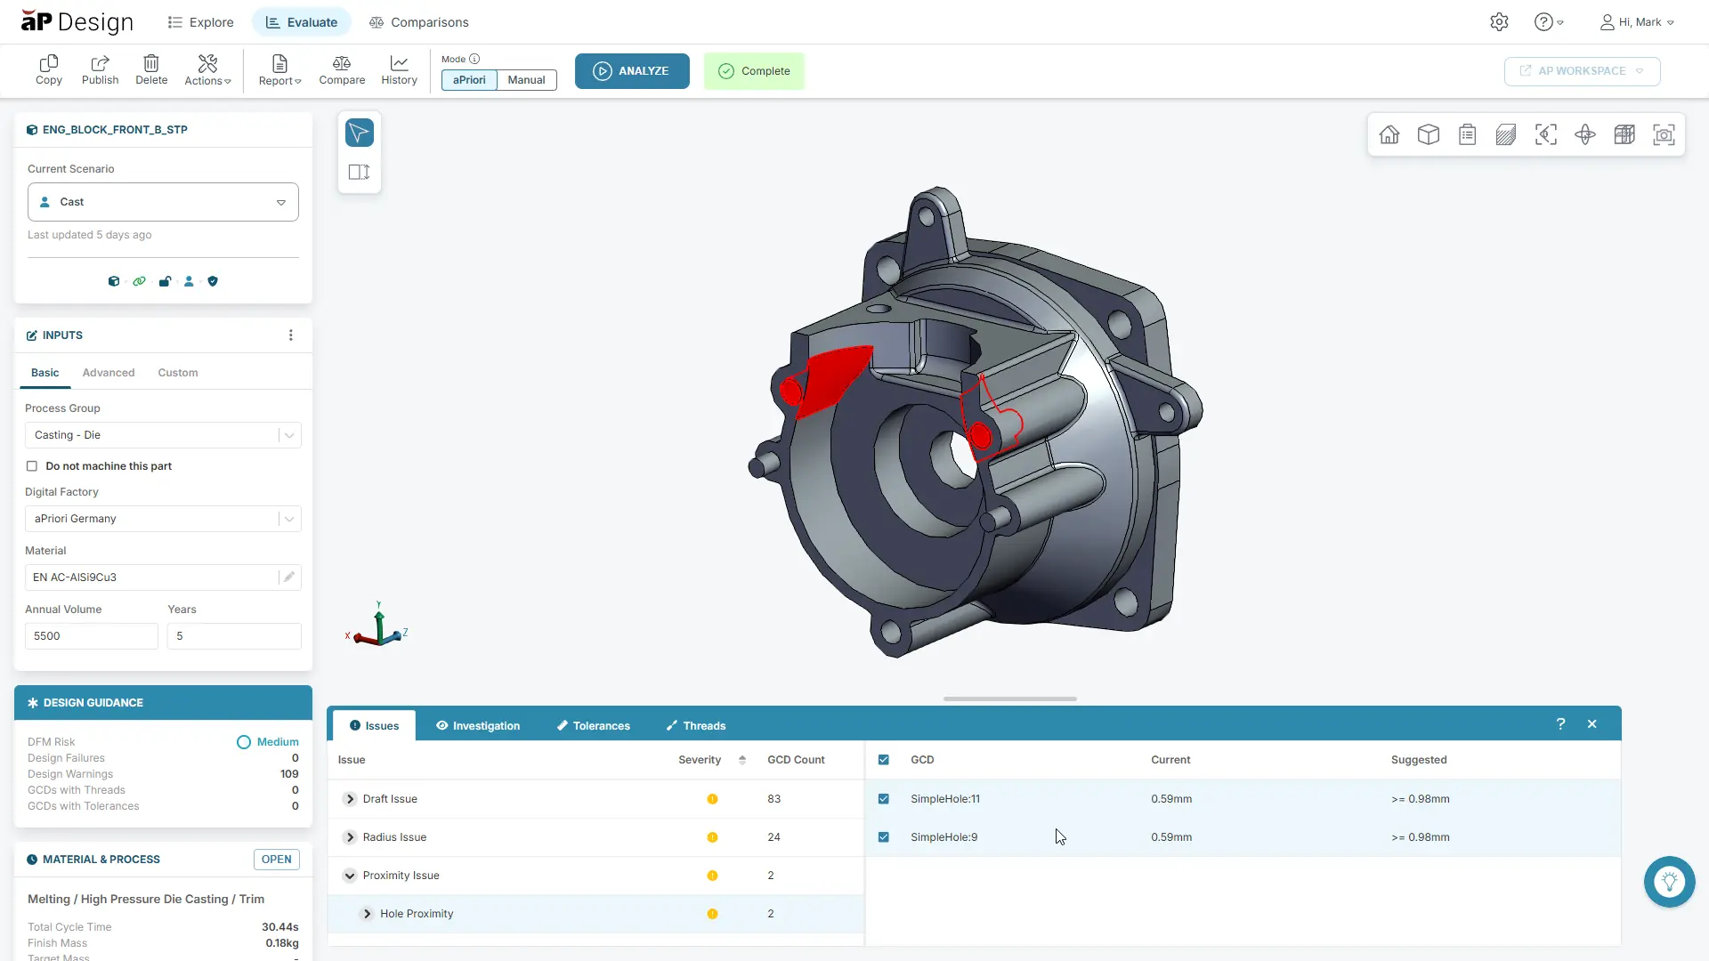
Task: Open the clipboard details icon in the viewport toolbar
Action: [x=1468, y=134]
